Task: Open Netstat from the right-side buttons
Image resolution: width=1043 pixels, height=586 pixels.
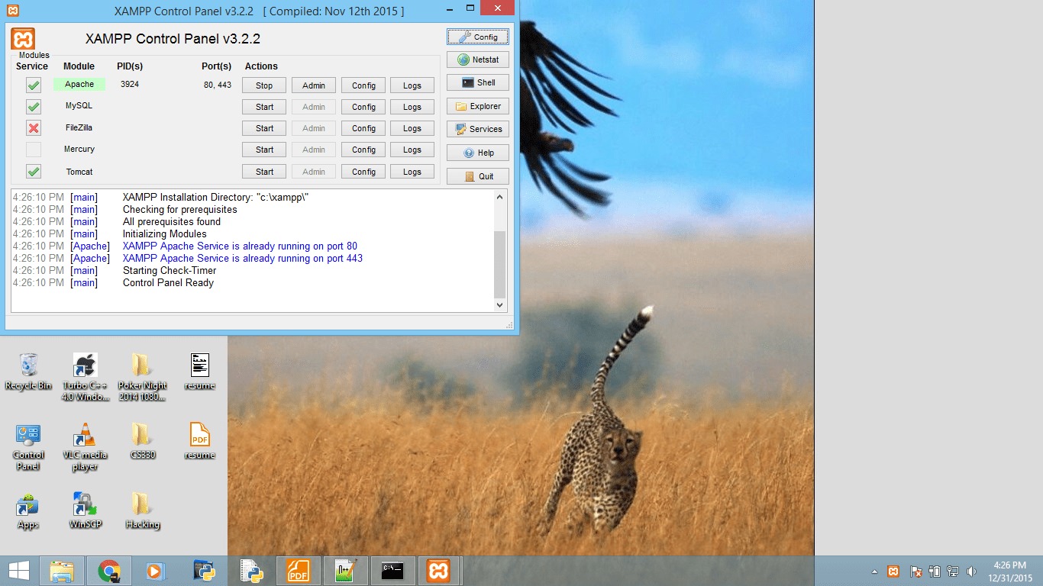Action: pos(478,60)
